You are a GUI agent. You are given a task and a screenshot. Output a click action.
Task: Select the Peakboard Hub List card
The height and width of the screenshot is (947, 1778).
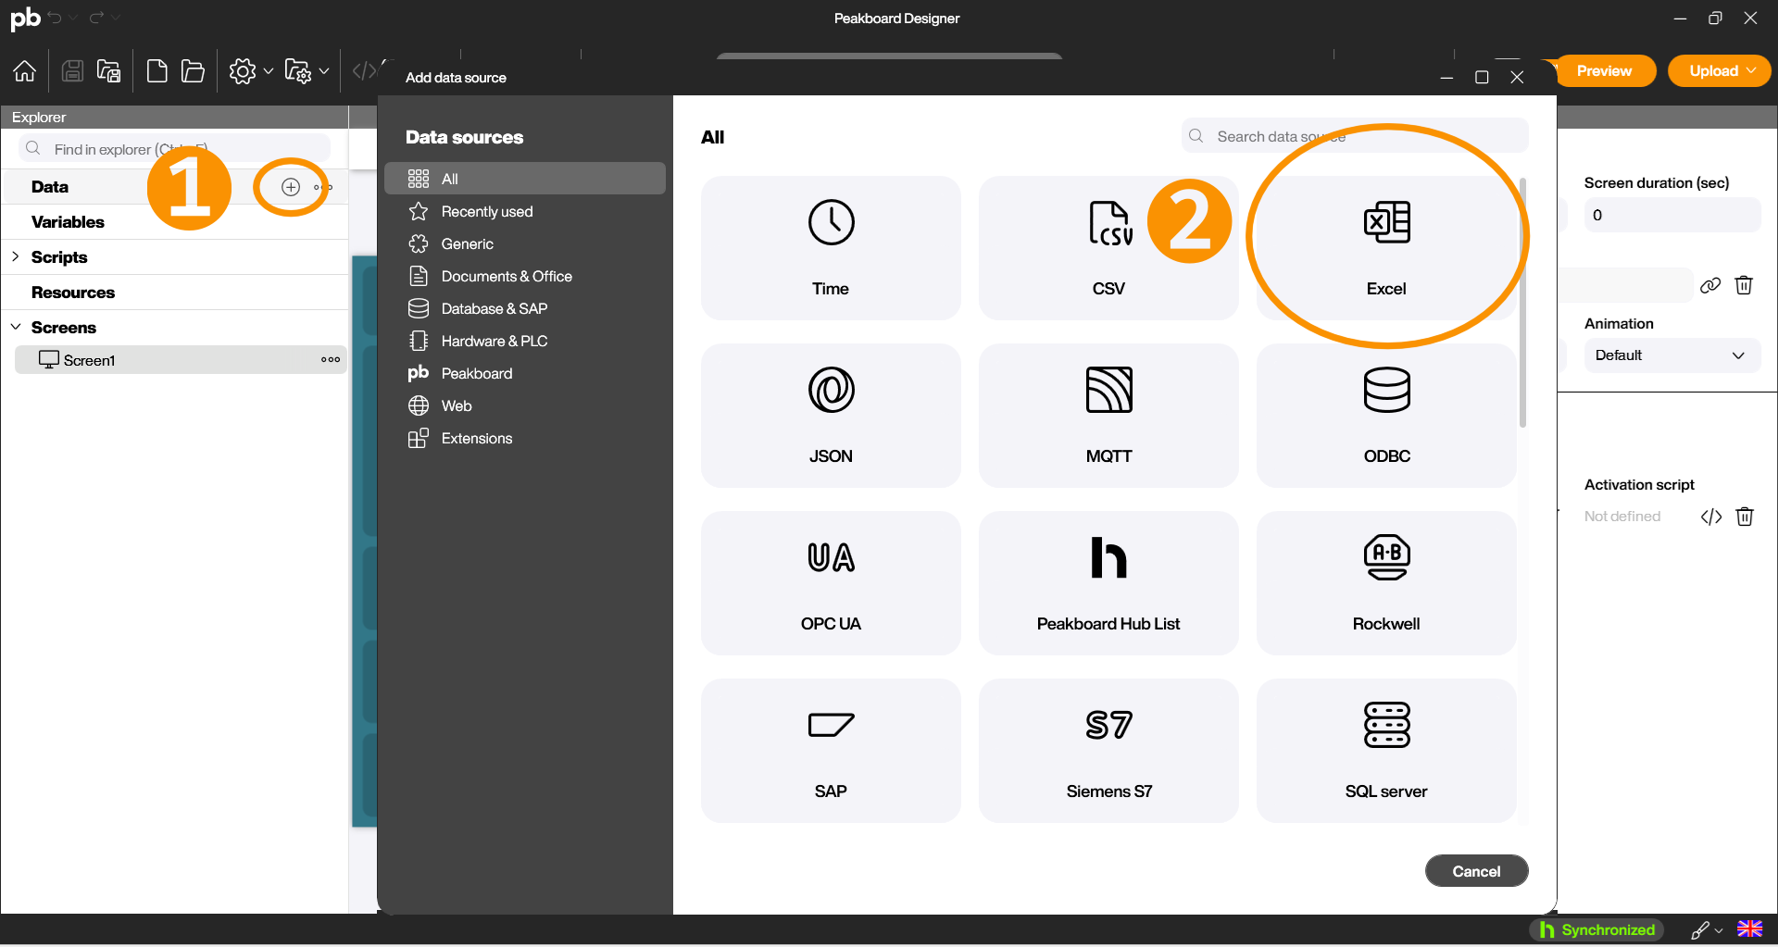point(1108,583)
